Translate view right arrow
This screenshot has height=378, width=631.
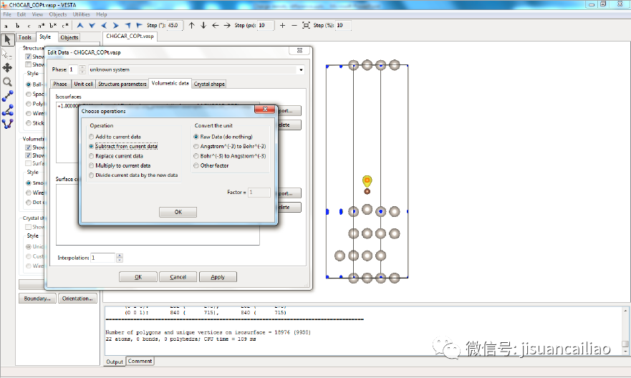227,25
